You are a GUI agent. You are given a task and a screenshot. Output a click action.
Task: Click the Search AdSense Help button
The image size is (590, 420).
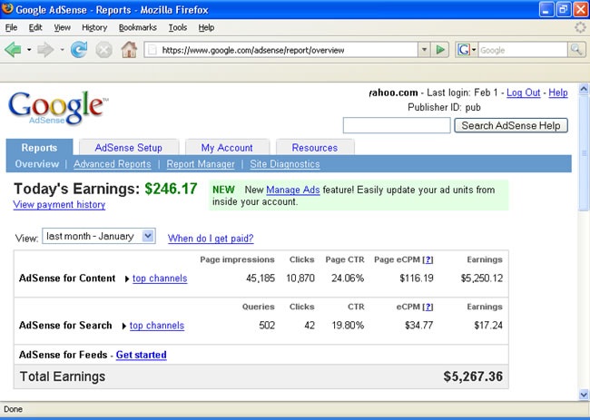pos(511,125)
